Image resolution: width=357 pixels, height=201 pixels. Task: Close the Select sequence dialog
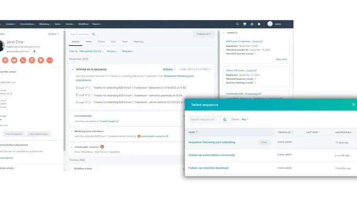[x=353, y=104]
